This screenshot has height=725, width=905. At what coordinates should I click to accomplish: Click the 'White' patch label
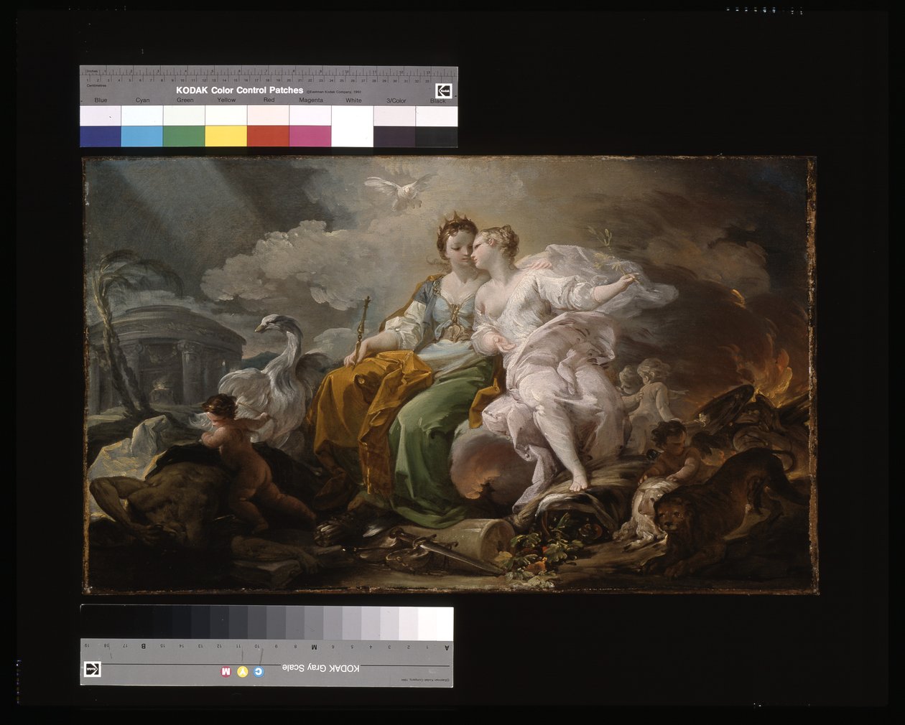point(353,100)
